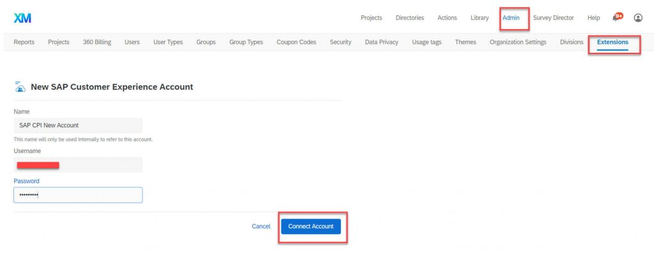Click the Password field label

[27, 181]
